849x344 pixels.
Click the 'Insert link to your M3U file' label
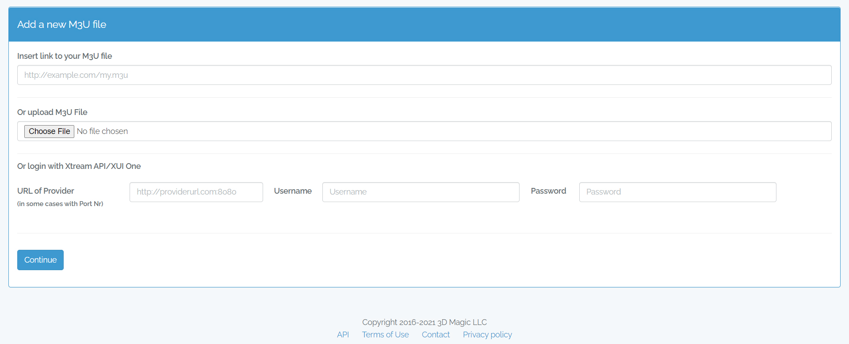coord(65,56)
